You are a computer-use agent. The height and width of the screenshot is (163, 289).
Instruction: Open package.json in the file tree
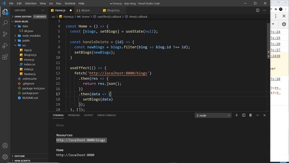(x=30, y=93)
